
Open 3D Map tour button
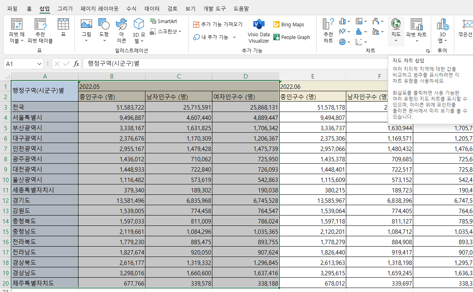pyautogui.click(x=443, y=31)
